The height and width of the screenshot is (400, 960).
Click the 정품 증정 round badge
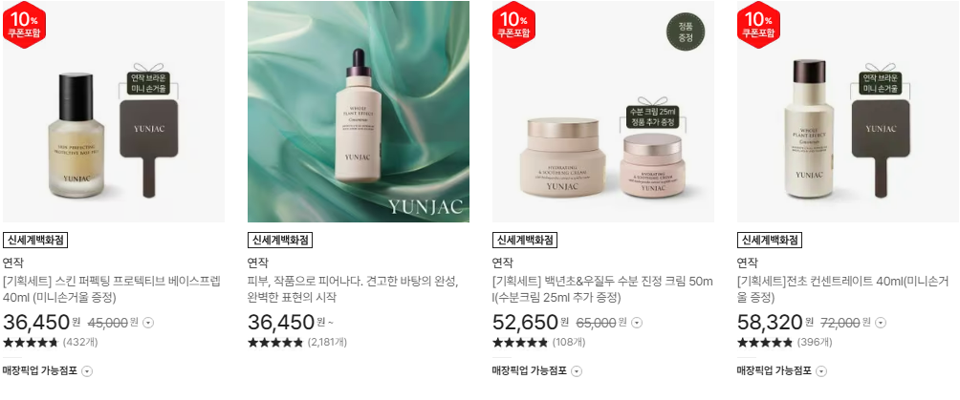pyautogui.click(x=686, y=32)
